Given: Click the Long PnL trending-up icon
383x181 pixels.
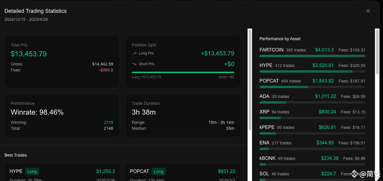Looking at the screenshot, I should pos(134,54).
